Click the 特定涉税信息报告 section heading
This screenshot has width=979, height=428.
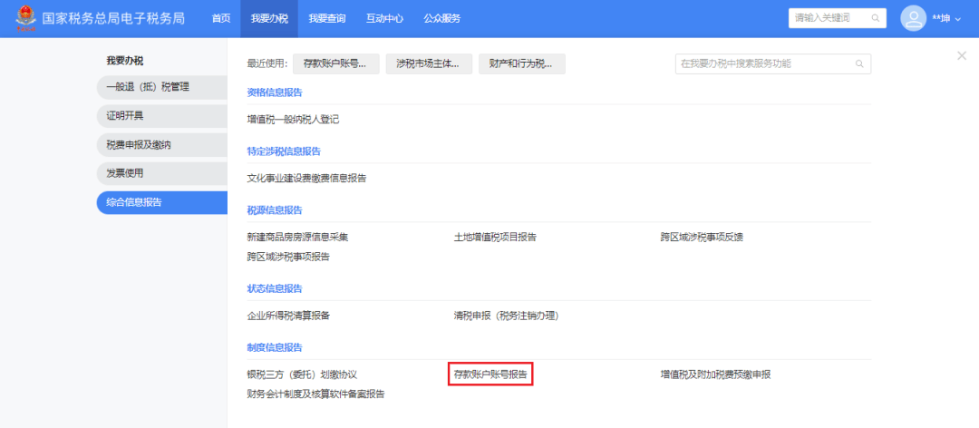click(x=284, y=151)
